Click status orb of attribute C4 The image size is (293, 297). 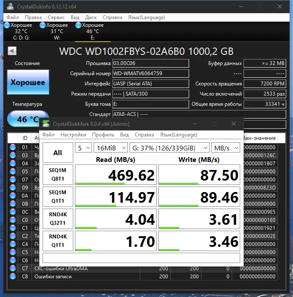tap(13, 244)
